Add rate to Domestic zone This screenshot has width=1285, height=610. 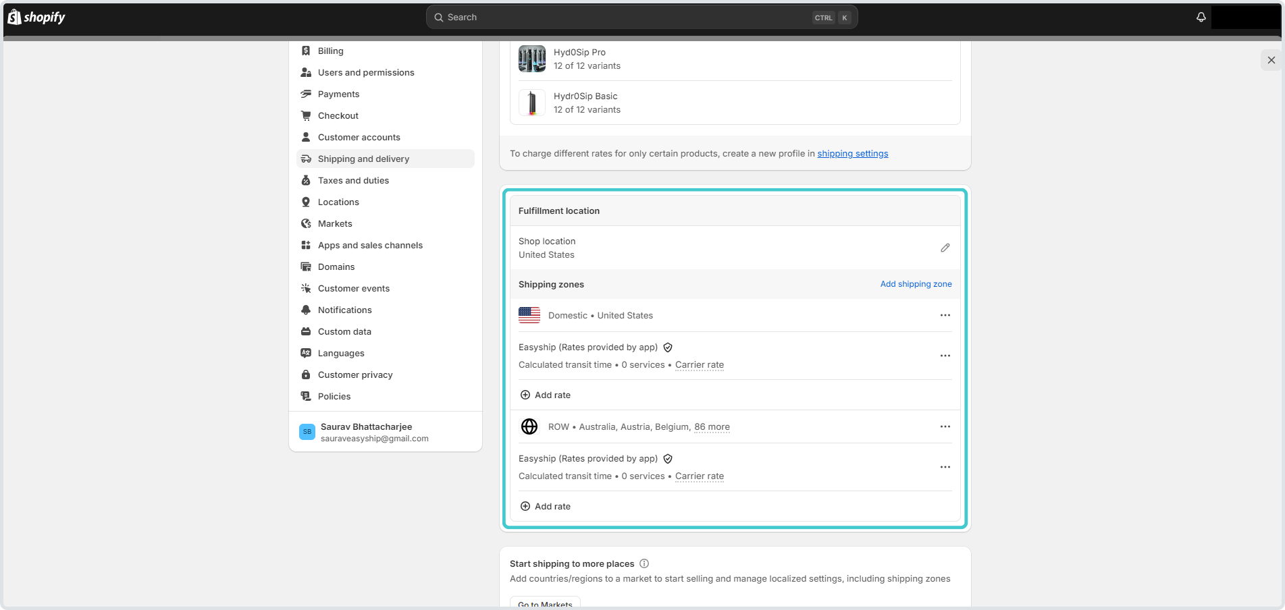[x=546, y=395]
